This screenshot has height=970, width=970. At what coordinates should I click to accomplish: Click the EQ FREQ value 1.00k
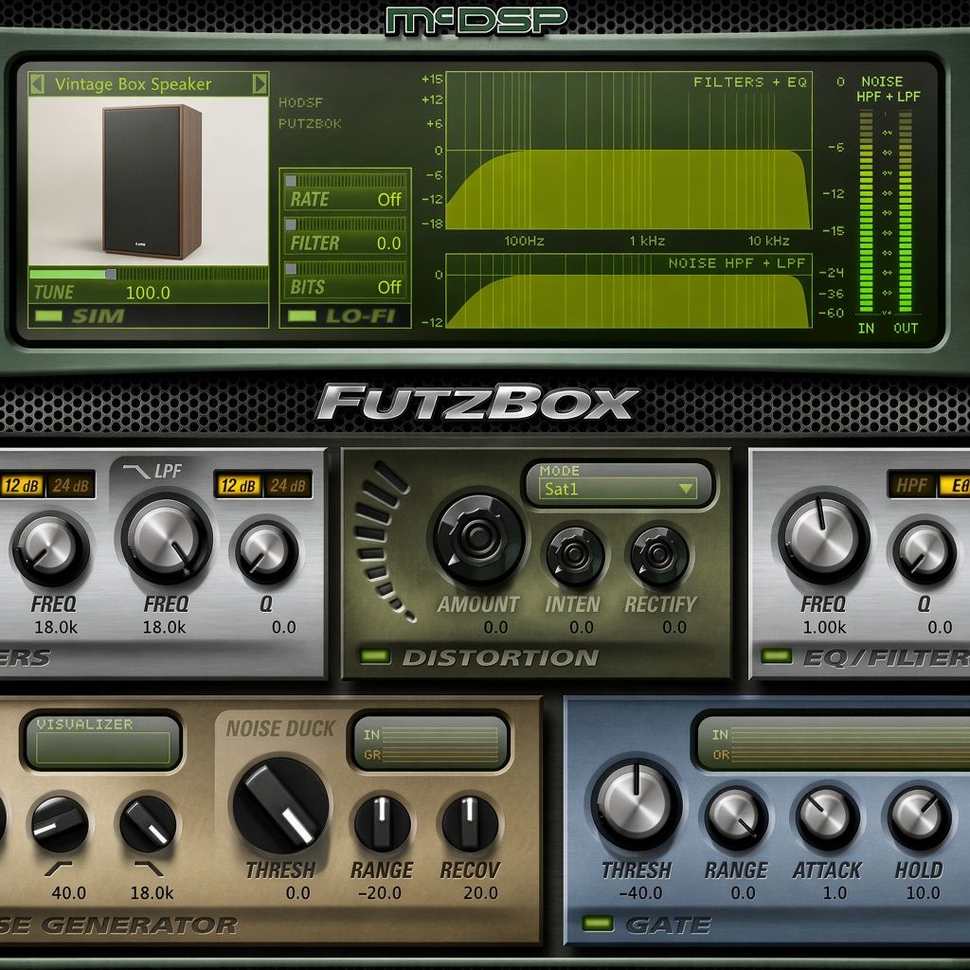824,627
